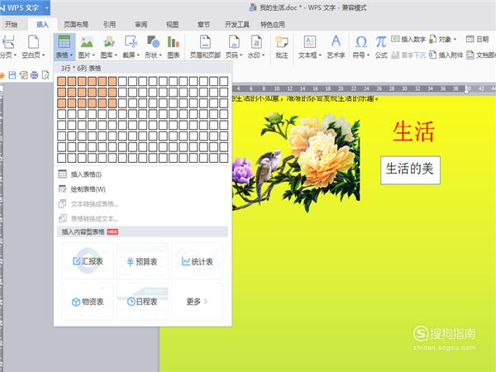
Task: Insert a 批注 comment
Action: pos(282,47)
